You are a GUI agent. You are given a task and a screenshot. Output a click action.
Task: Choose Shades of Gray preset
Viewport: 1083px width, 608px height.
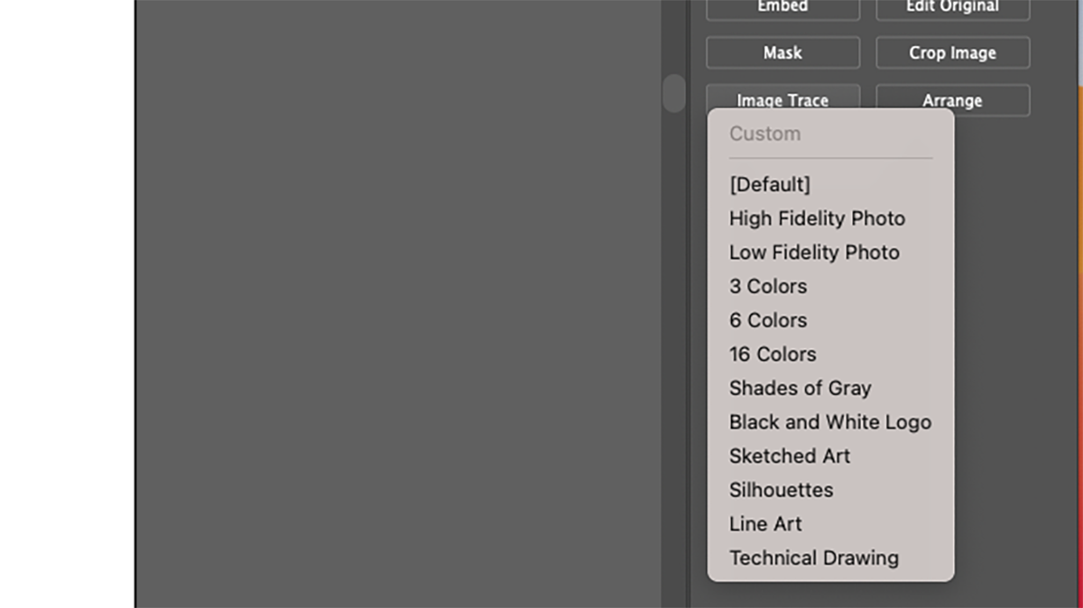800,389
